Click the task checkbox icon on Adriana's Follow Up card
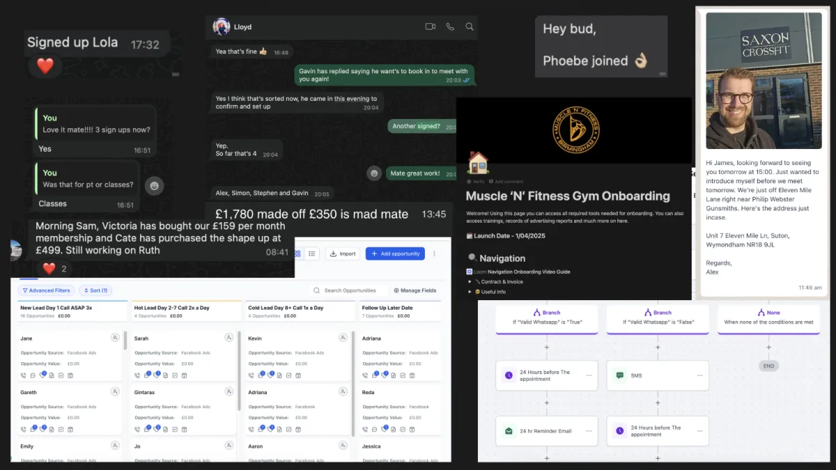Viewport: 836px width, 470px height. coord(402,375)
